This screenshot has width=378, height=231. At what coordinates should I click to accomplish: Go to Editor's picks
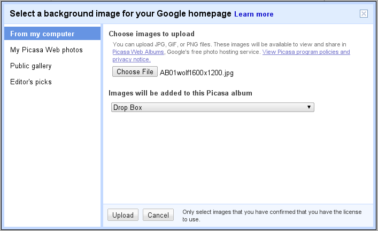(31, 82)
